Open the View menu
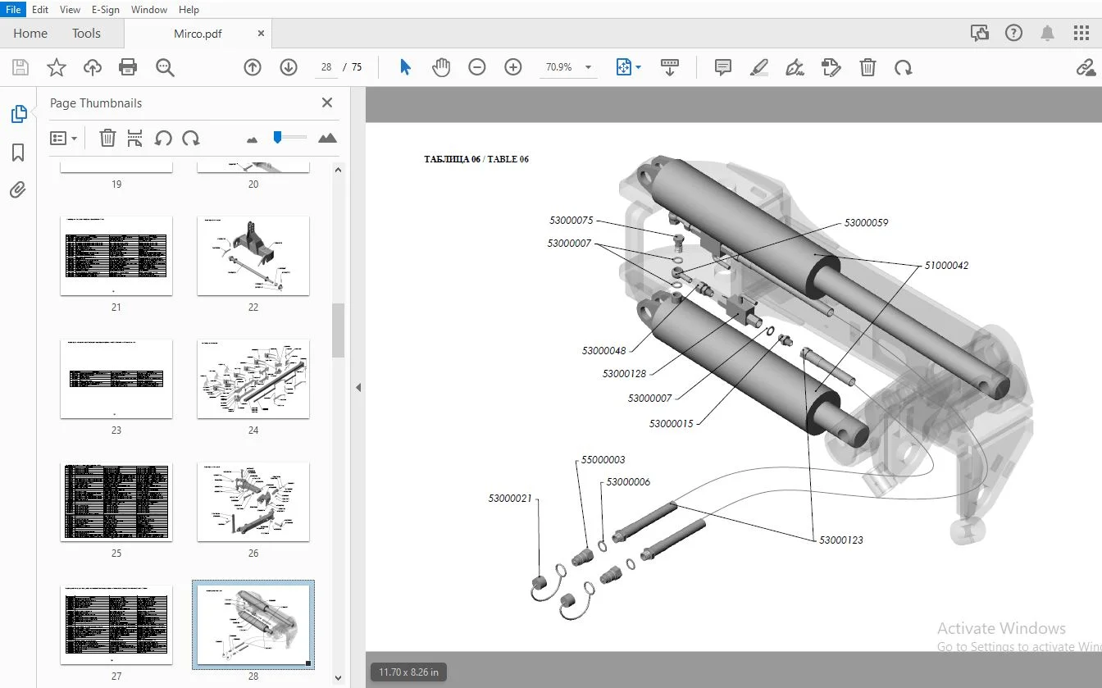1102x688 pixels. click(x=71, y=10)
